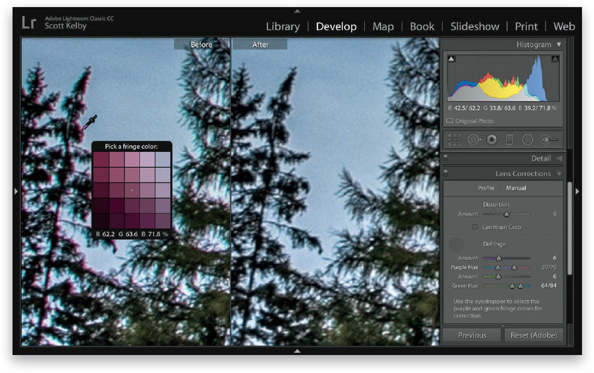Click the Distortion Amount slider handle
594x373 pixels.
[506, 215]
